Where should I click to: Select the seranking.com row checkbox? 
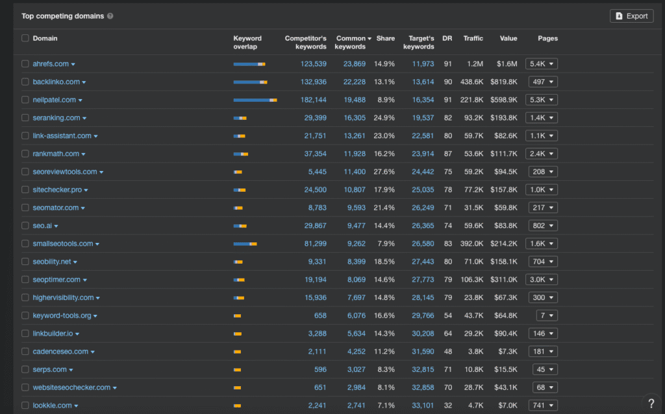pyautogui.click(x=25, y=118)
